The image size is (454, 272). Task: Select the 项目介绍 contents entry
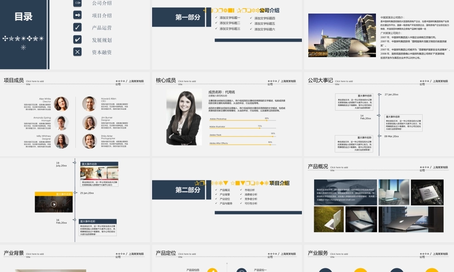[x=102, y=15]
